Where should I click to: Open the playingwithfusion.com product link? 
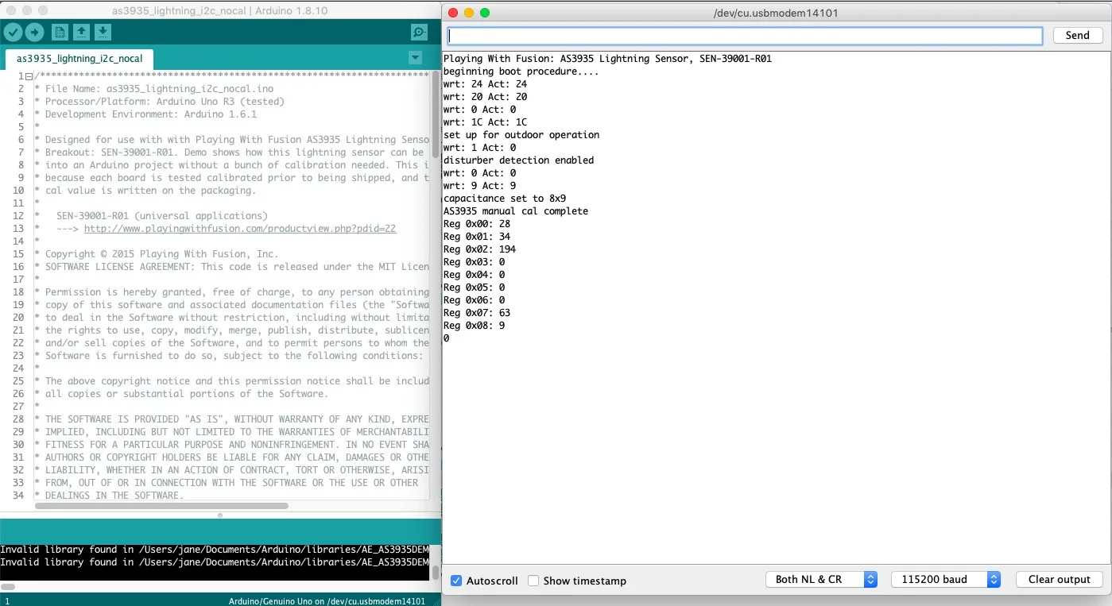coord(239,229)
